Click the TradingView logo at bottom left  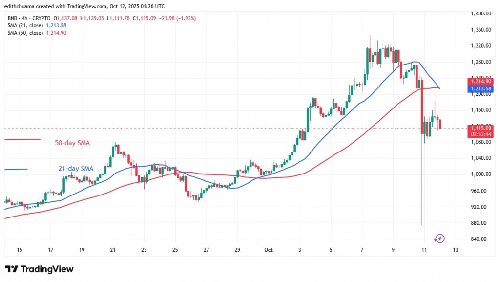pos(39,269)
